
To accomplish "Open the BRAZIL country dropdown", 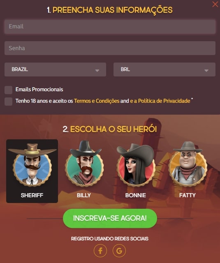I will pyautogui.click(x=55, y=69).
